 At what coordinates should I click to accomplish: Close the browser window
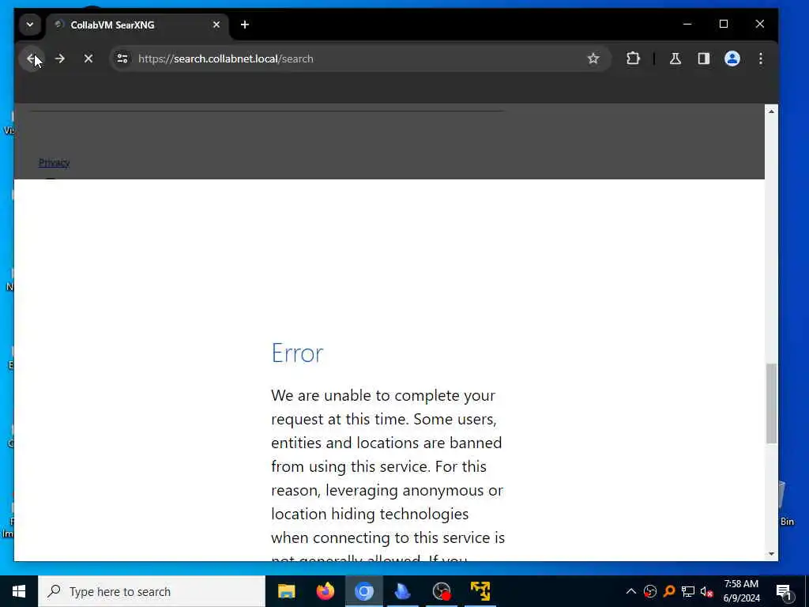[759, 25]
